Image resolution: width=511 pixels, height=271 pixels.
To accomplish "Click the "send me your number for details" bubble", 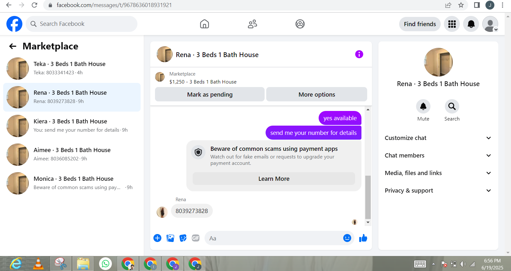I will coord(314,133).
